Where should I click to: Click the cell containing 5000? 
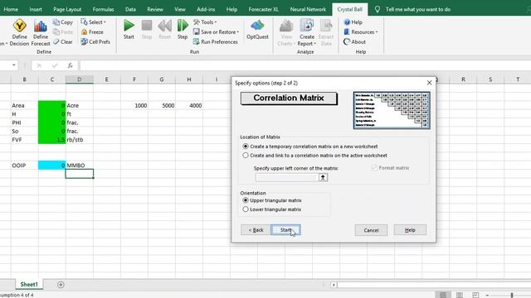coord(162,105)
